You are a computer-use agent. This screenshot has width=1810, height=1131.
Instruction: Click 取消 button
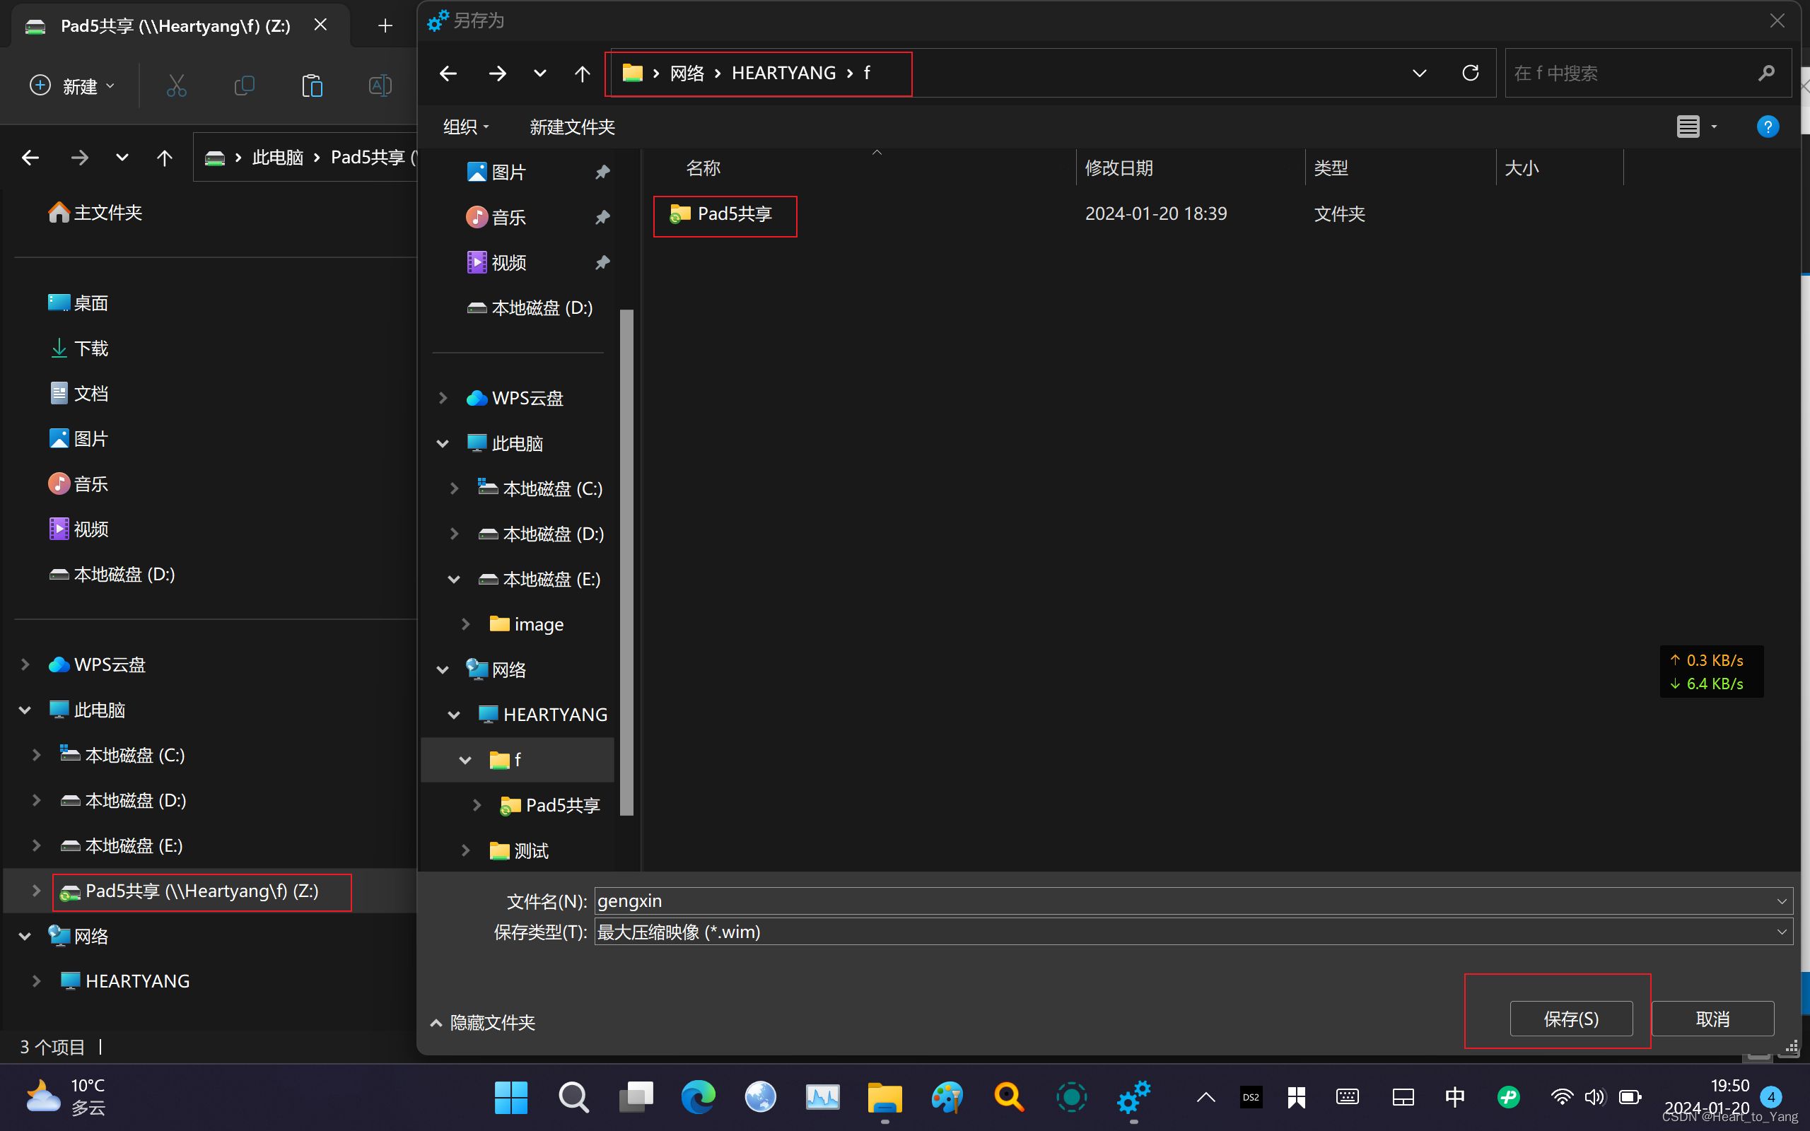point(1712,1019)
